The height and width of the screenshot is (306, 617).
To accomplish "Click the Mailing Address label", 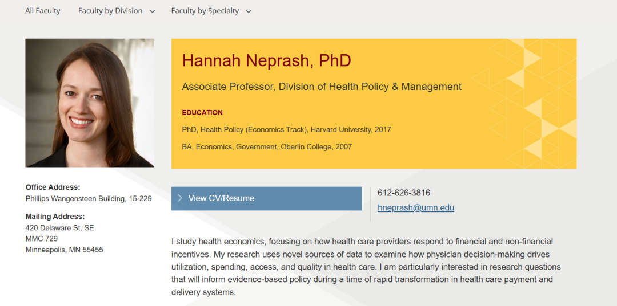I will click(55, 216).
